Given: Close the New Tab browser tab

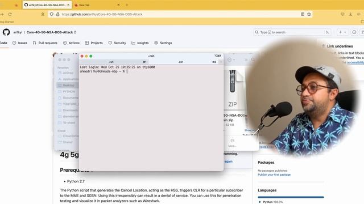Looking at the screenshot, I should click(118, 5).
